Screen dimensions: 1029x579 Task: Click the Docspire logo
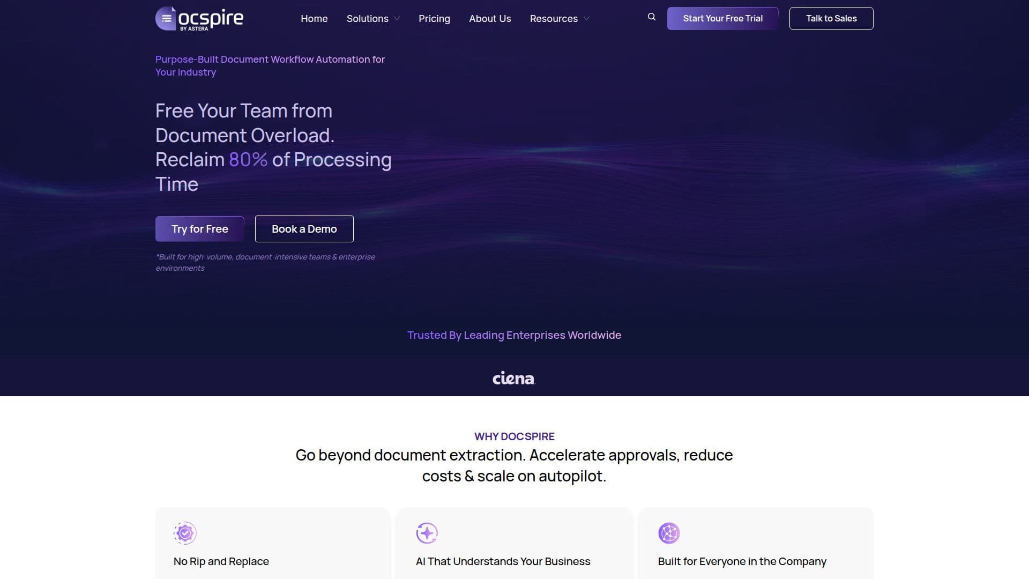click(199, 19)
